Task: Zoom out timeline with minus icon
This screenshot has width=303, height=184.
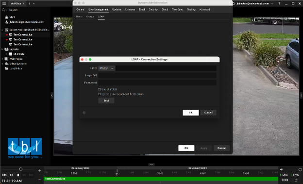Action: 39,179
